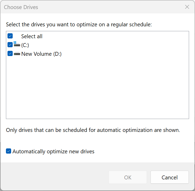
Task: Disable Automatically optimize new drives checkbox
Action: 9,151
